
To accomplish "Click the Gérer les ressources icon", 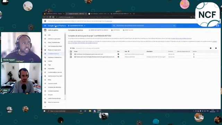I will click(45, 102).
